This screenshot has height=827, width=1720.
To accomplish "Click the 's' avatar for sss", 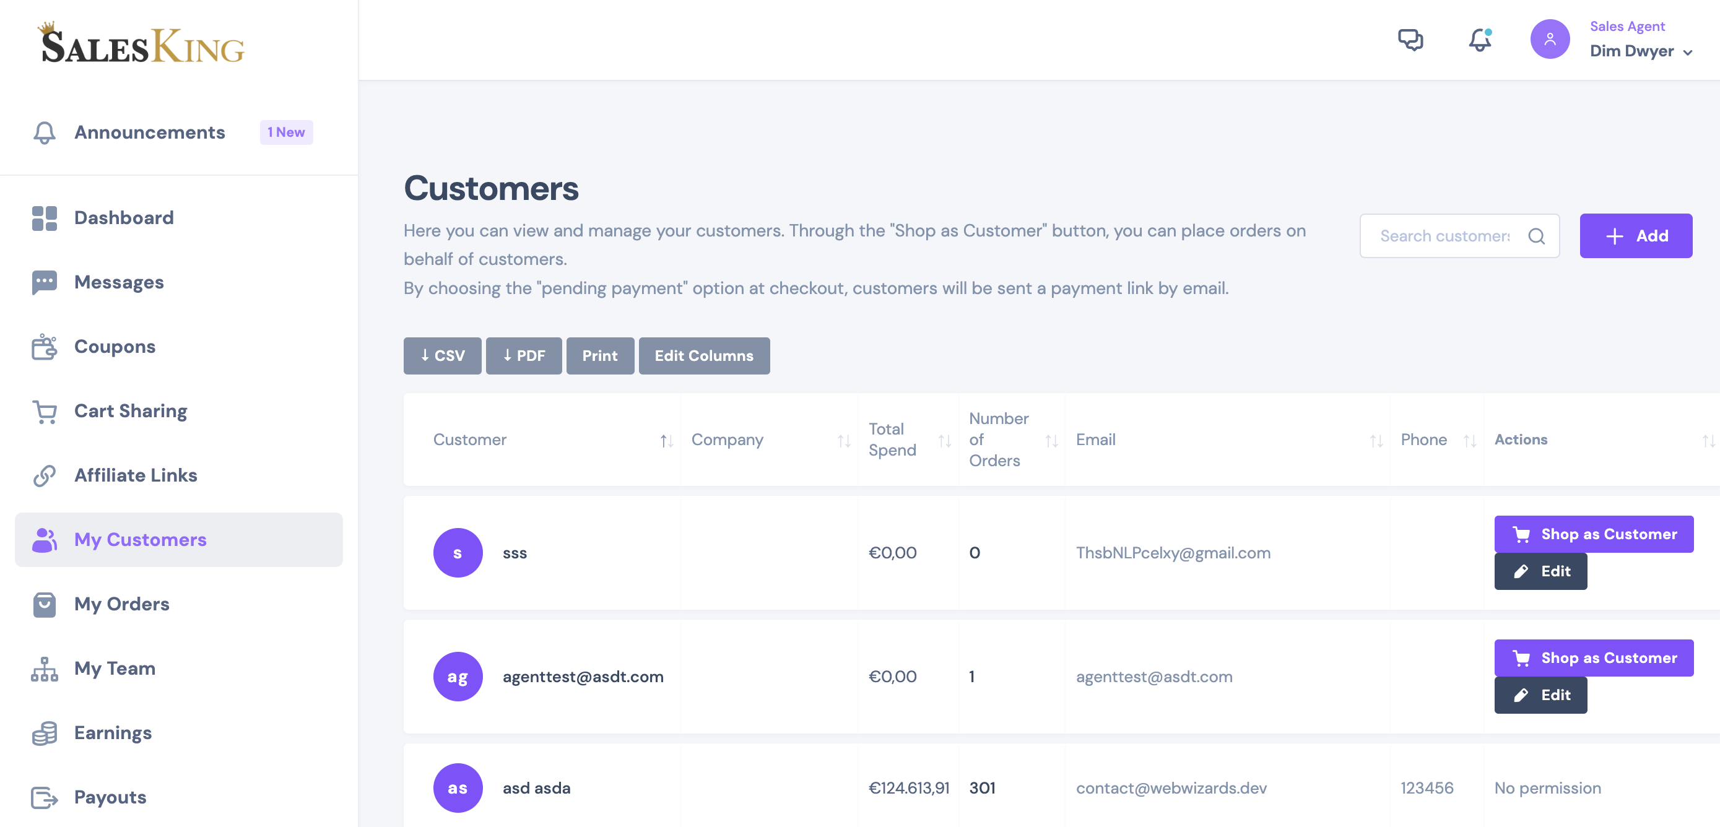I will pyautogui.click(x=458, y=553).
